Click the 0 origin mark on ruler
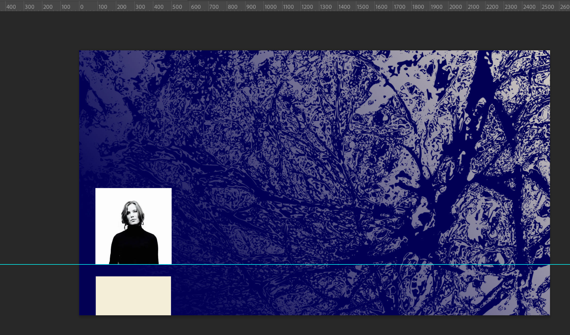 coord(82,7)
